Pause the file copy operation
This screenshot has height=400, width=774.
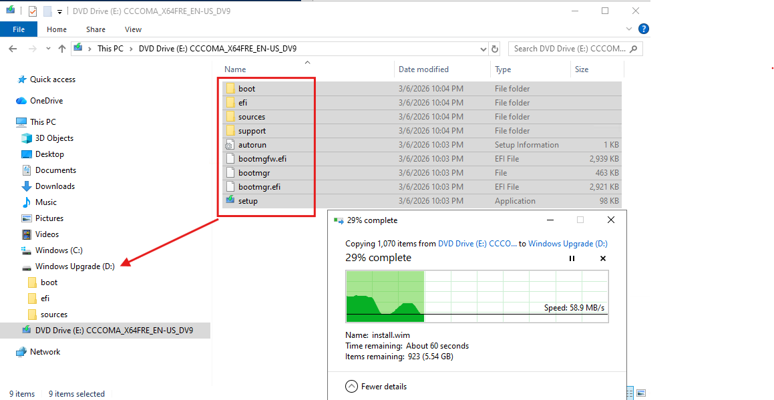(572, 258)
